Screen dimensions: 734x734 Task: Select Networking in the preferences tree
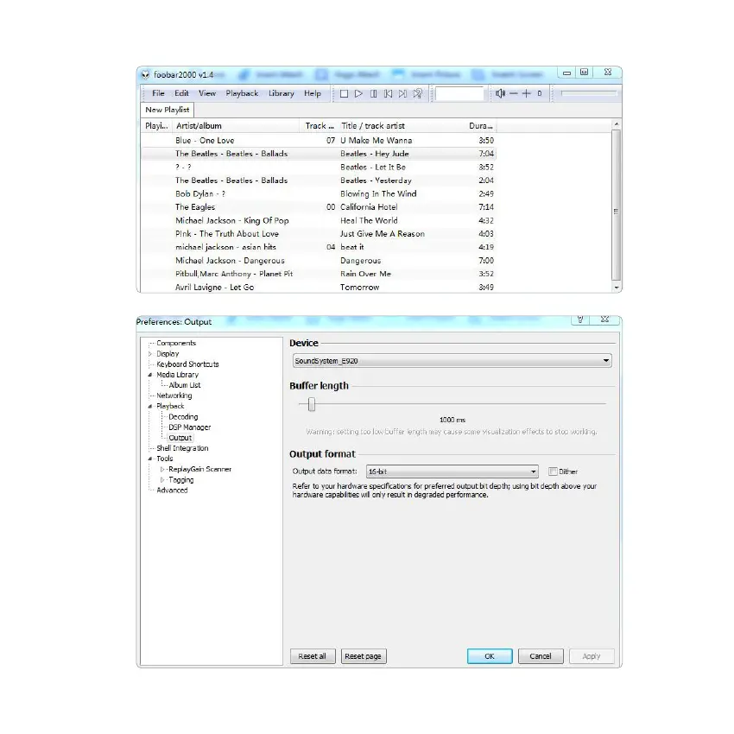pos(174,395)
